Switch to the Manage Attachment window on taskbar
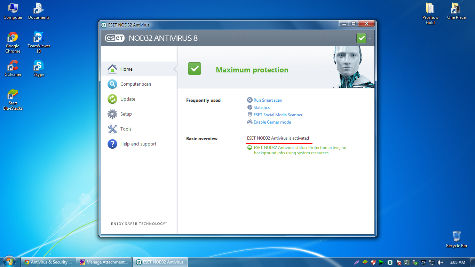The image size is (475, 267). click(104, 262)
